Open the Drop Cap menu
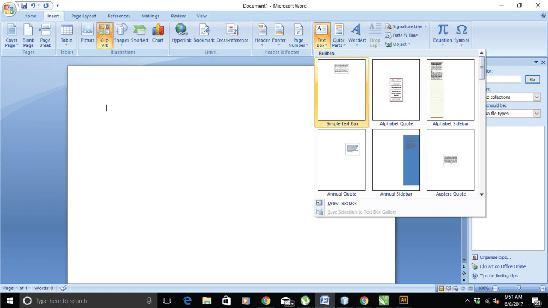 tap(374, 35)
